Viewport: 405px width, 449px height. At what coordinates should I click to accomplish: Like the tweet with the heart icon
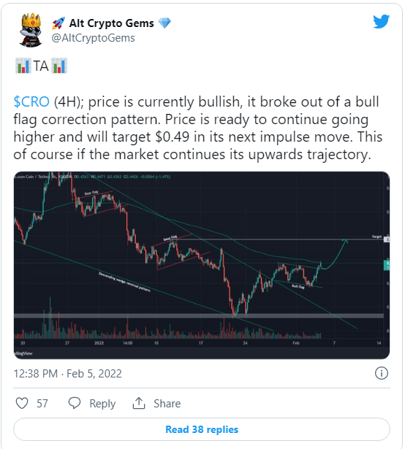point(22,403)
